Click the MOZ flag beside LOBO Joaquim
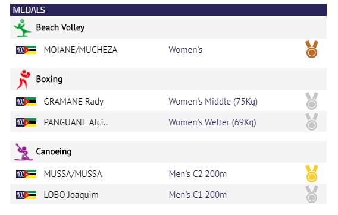This screenshot has height=215, width=338. click(26, 195)
